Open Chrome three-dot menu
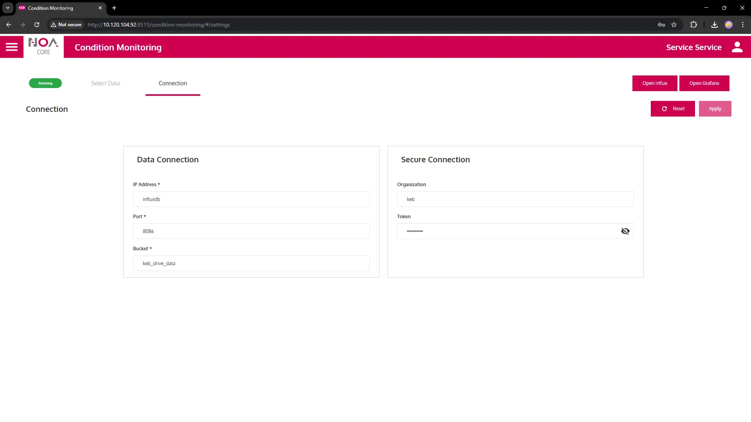Viewport: 751px width, 422px height. [x=742, y=25]
